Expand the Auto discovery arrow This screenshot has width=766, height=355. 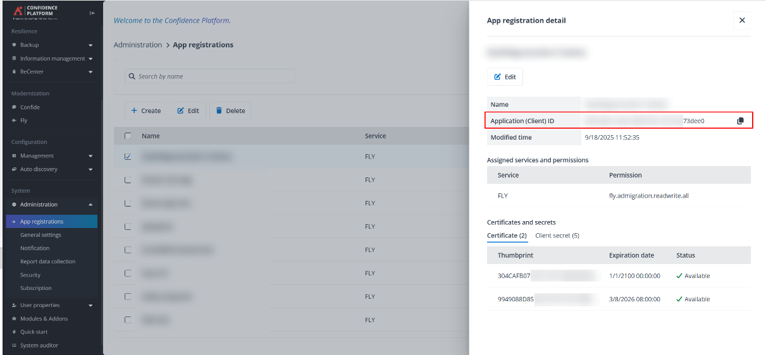90,169
